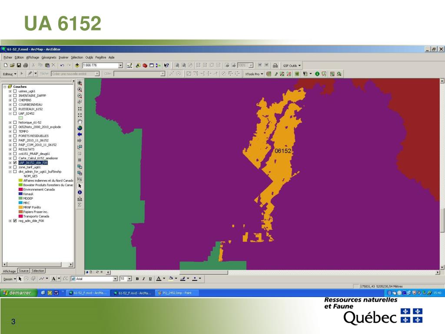Image resolution: width=445 pixels, height=334 pixels.
Task: Launch Word from quick launch icon
Action: click(x=56, y=293)
